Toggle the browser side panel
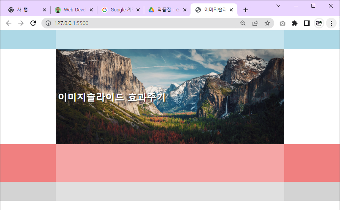 coord(307,23)
